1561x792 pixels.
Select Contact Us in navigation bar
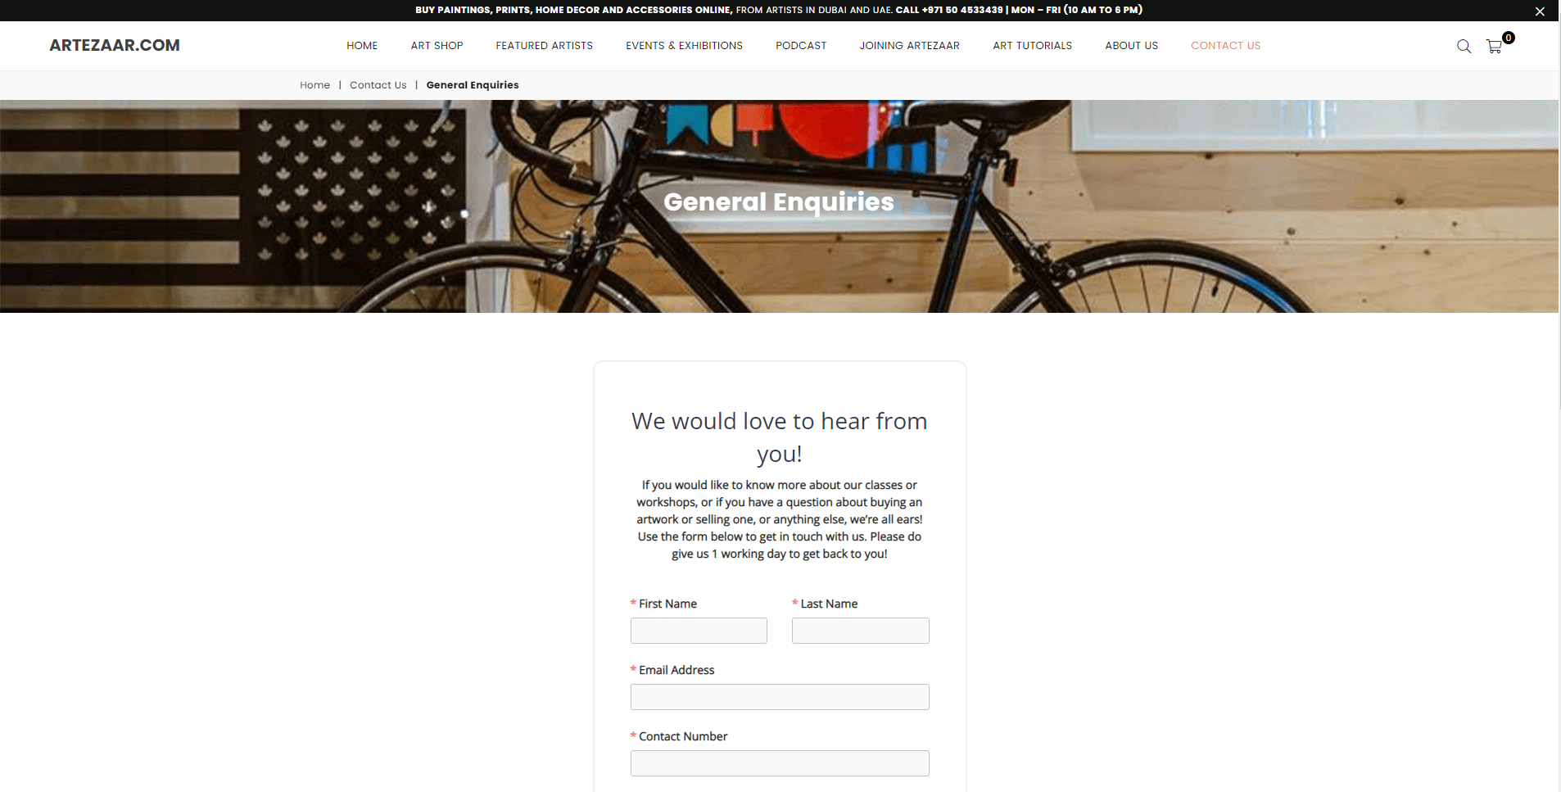click(x=1226, y=46)
